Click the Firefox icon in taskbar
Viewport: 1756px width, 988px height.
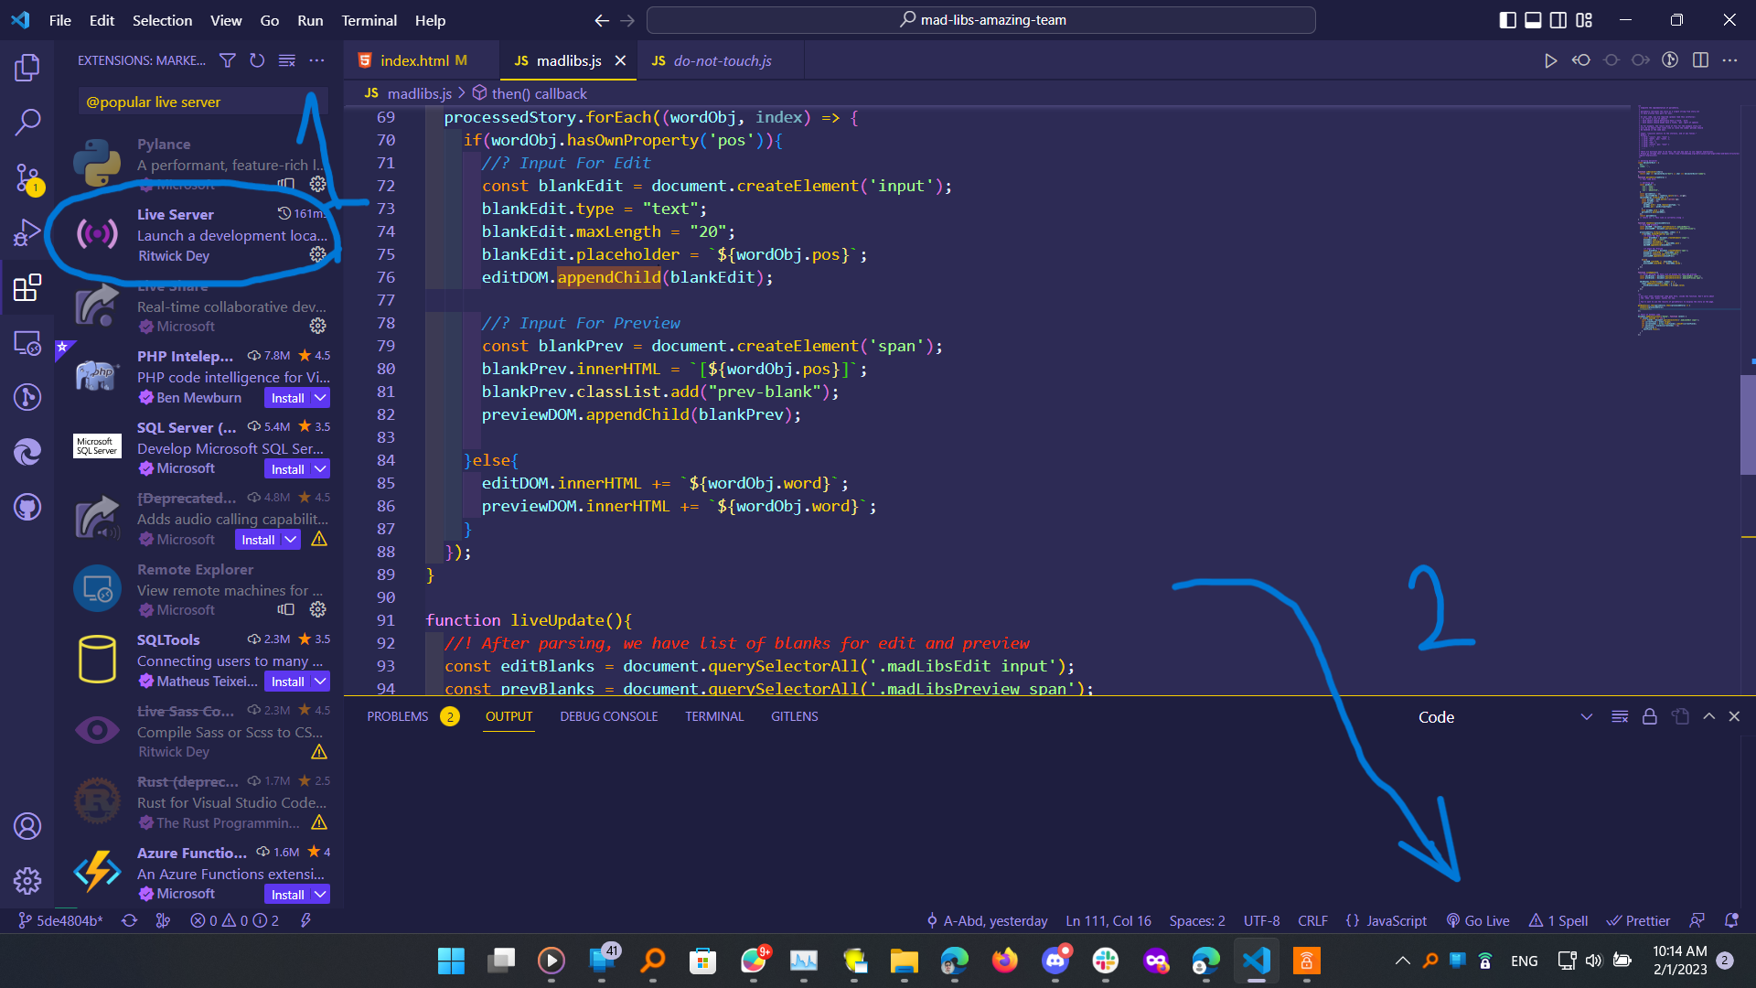(x=1004, y=961)
